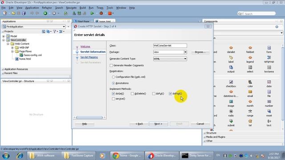Select the number component icon
285x160 pixels.
pos(269,102)
